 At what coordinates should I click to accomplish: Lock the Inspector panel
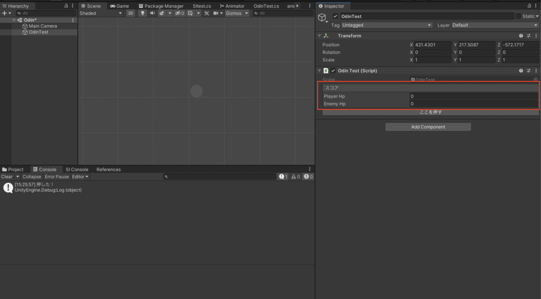(529, 6)
